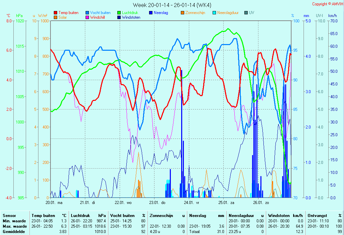Screen dimensions: 344x235
Task: Click the magenta Windchill legend swatch
Action: [x=87, y=17]
